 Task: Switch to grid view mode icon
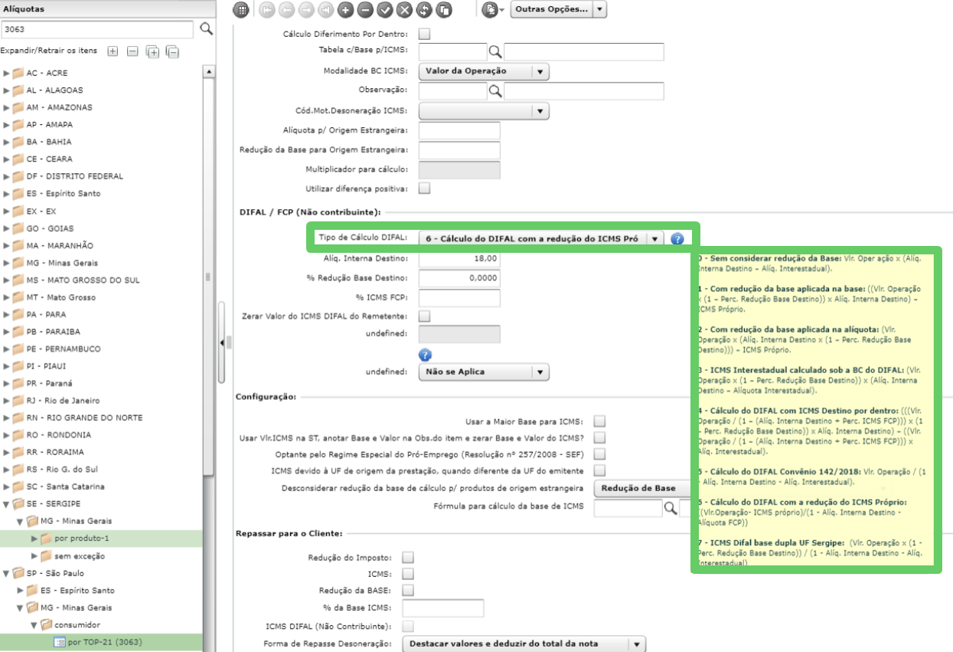pos(242,10)
